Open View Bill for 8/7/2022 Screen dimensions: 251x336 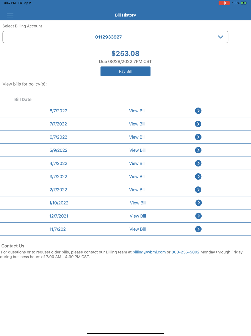137,111
